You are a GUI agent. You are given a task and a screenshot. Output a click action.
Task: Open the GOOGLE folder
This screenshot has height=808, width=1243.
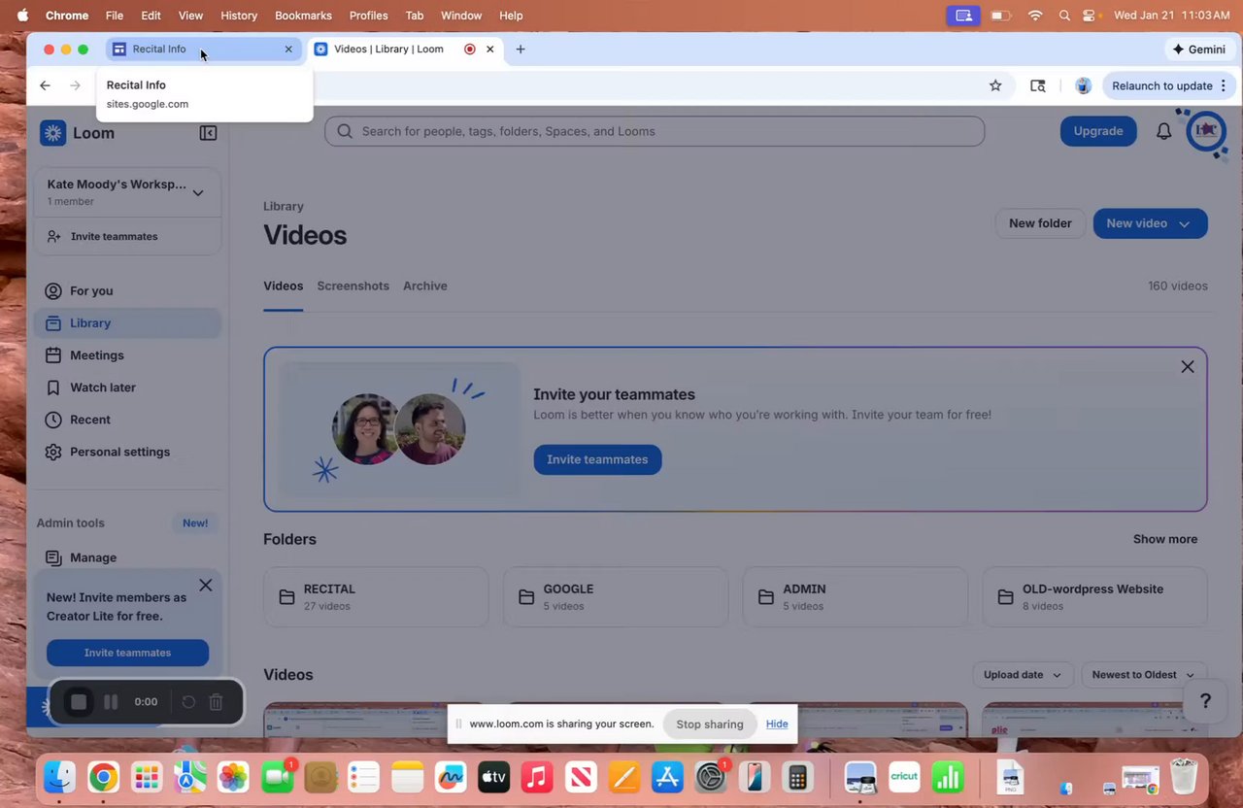(616, 597)
